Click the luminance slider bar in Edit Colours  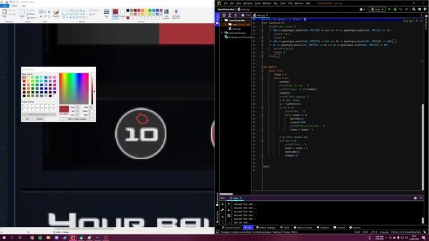pos(93,88)
